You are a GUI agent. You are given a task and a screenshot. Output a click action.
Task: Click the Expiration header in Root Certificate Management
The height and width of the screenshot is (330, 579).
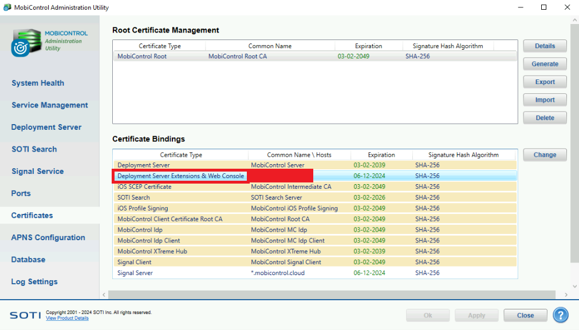click(x=368, y=46)
